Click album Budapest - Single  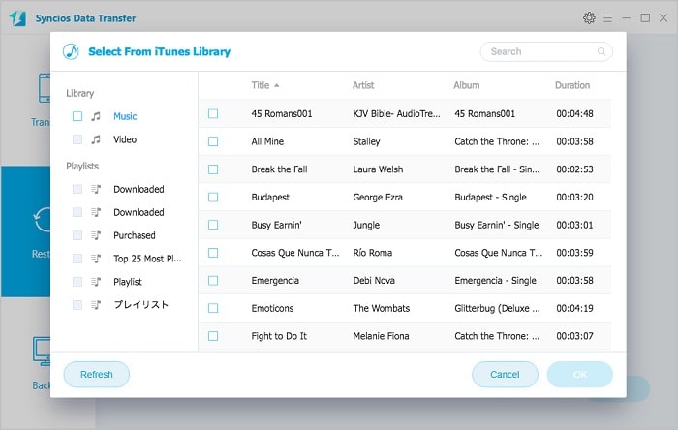[490, 197]
